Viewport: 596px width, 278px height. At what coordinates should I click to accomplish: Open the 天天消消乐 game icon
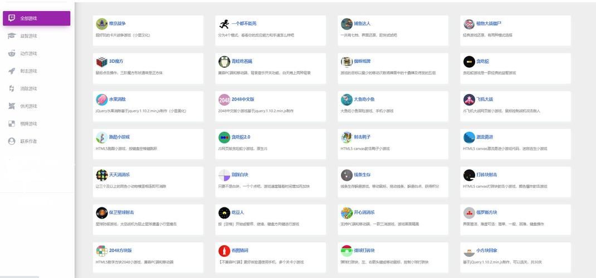[101, 175]
